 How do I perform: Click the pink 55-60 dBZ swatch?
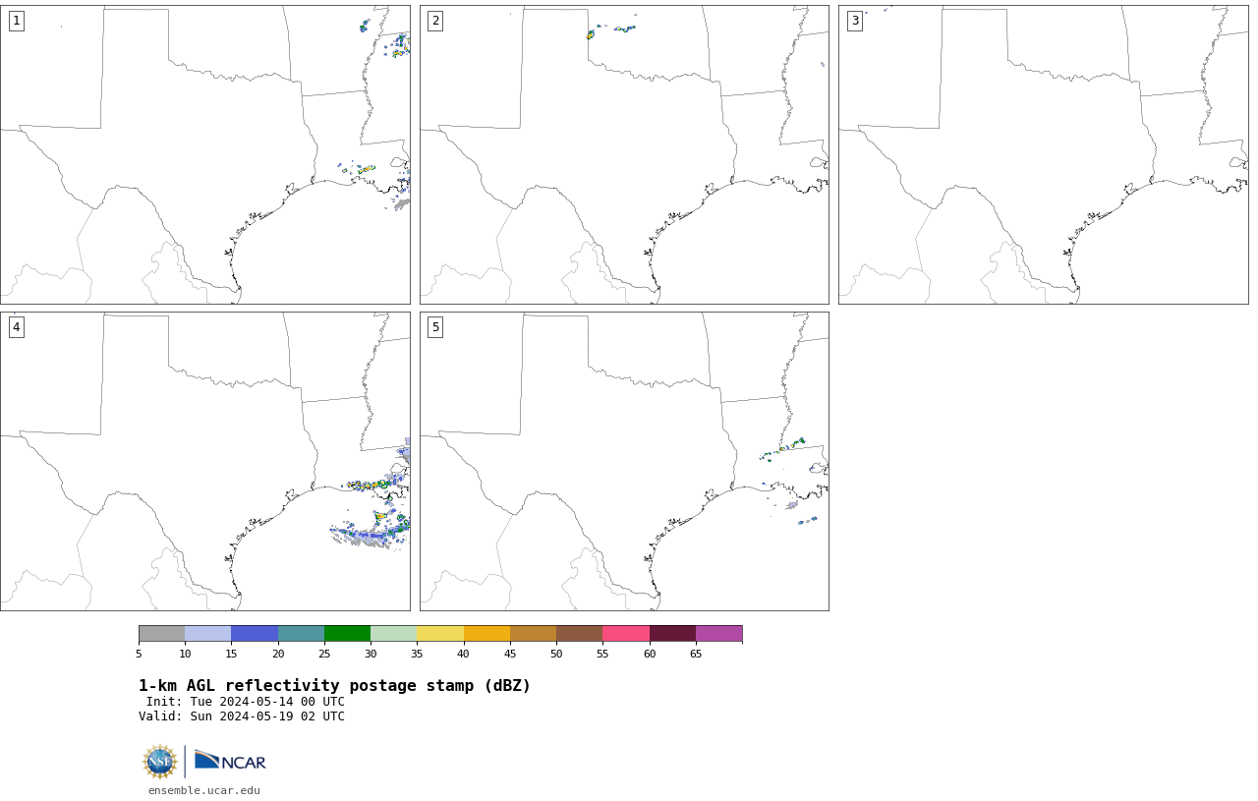pos(626,633)
